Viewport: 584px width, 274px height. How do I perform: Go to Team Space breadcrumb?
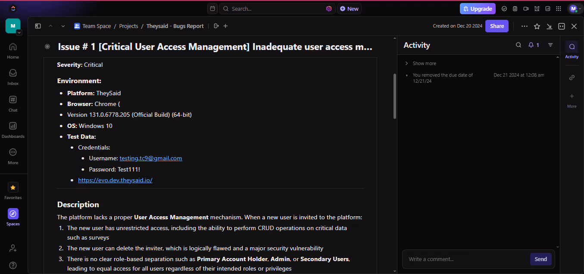97,26
